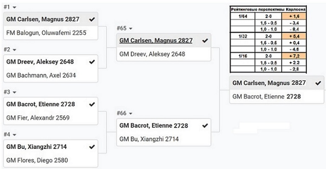Click checkmark in Carlsen vs Bacrot final match
Image resolution: width=326 pixels, height=169 pixels.
(318, 83)
